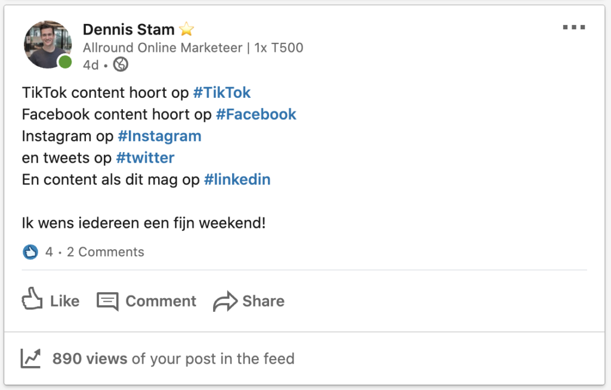View the 4 reactions count
The image size is (611, 390).
click(x=49, y=252)
